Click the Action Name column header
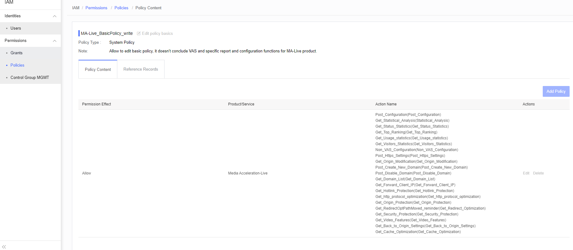The image size is (573, 250). point(386,104)
